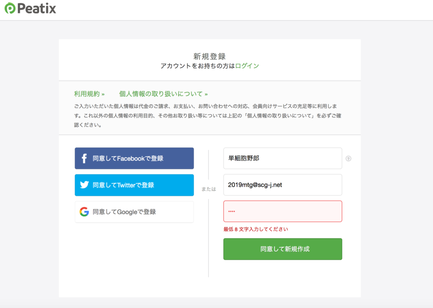Register with the 同意してTwitterで登録 button
The height and width of the screenshot is (308, 433).
[134, 185]
